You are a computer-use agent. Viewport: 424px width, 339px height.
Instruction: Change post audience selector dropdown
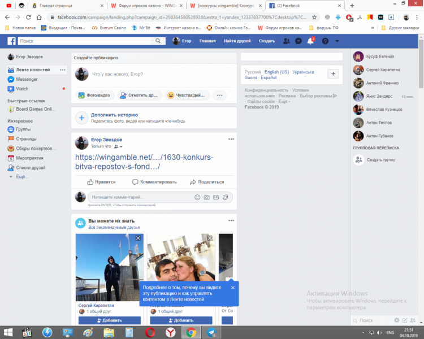tap(119, 146)
